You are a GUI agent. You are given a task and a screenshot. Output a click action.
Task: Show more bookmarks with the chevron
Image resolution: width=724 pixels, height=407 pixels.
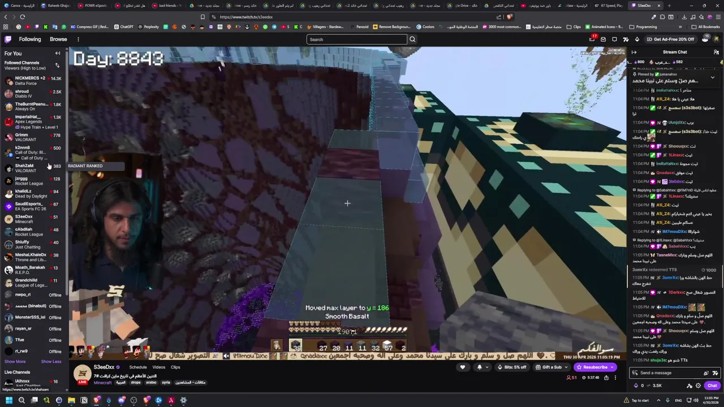680,27
